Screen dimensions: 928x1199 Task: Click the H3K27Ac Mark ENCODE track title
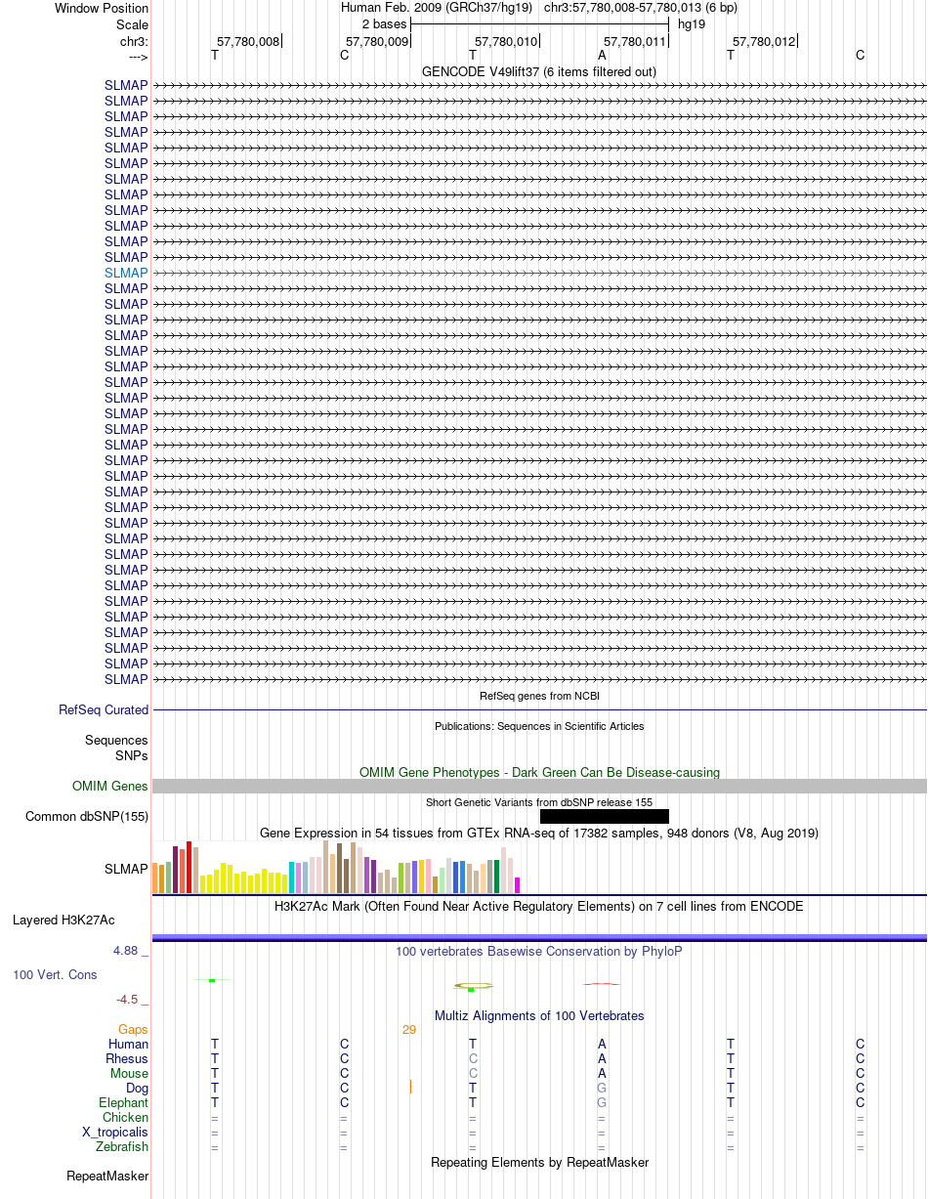[x=539, y=907]
